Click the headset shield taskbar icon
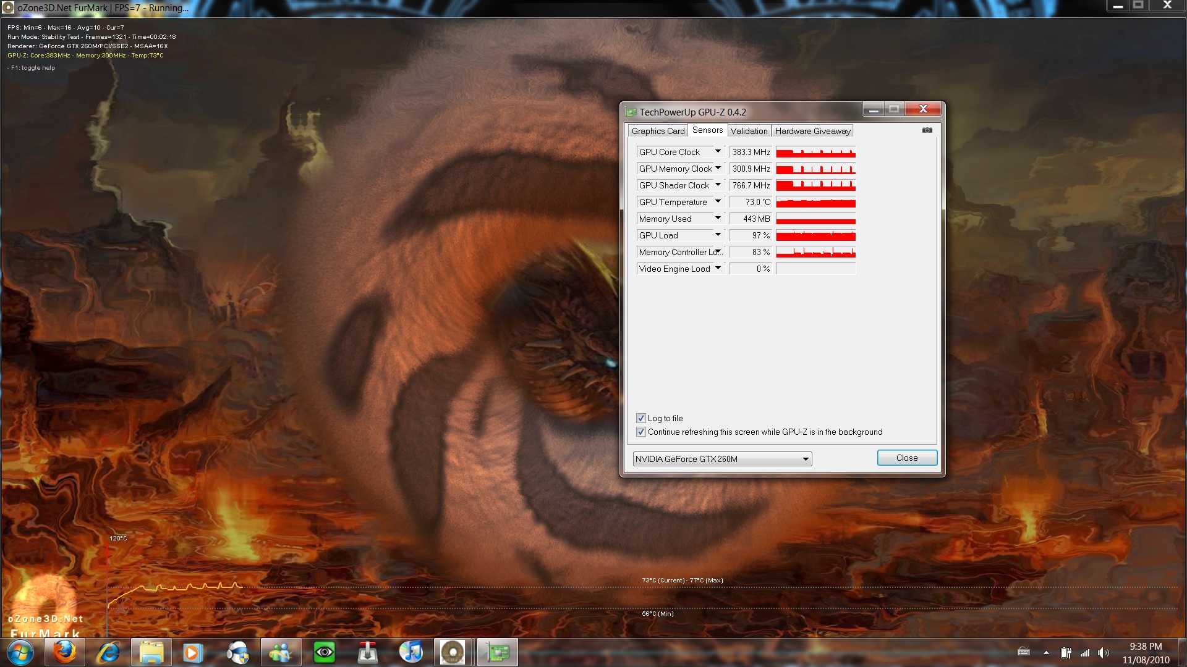The width and height of the screenshot is (1187, 667). [x=237, y=652]
